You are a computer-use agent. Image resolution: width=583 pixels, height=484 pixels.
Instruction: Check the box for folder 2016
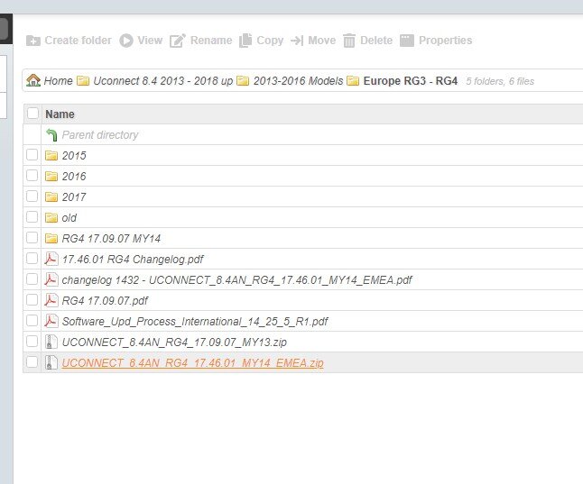click(32, 176)
